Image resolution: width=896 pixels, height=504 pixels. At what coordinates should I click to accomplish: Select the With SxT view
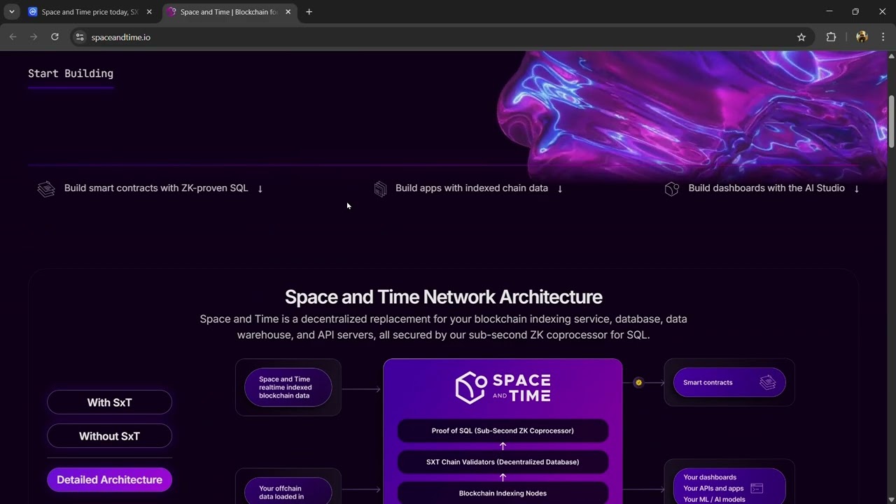click(109, 402)
